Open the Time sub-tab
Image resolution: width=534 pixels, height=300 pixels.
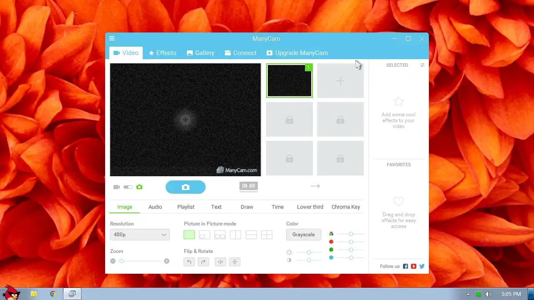tap(277, 207)
